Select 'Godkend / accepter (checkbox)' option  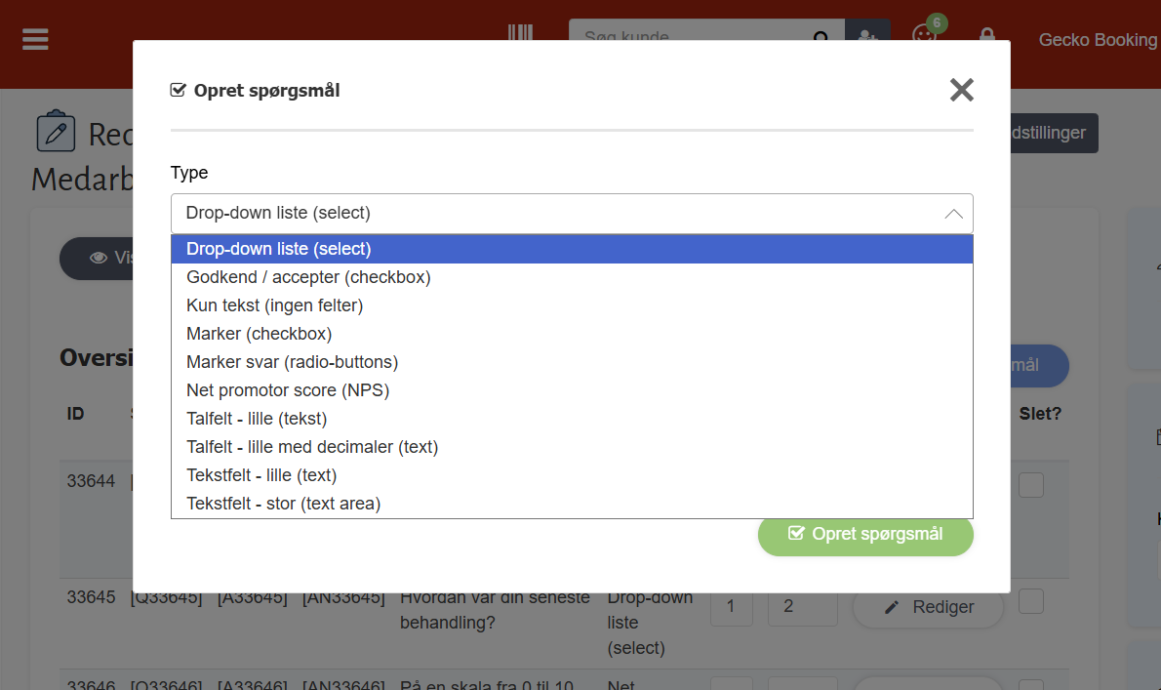tap(308, 277)
